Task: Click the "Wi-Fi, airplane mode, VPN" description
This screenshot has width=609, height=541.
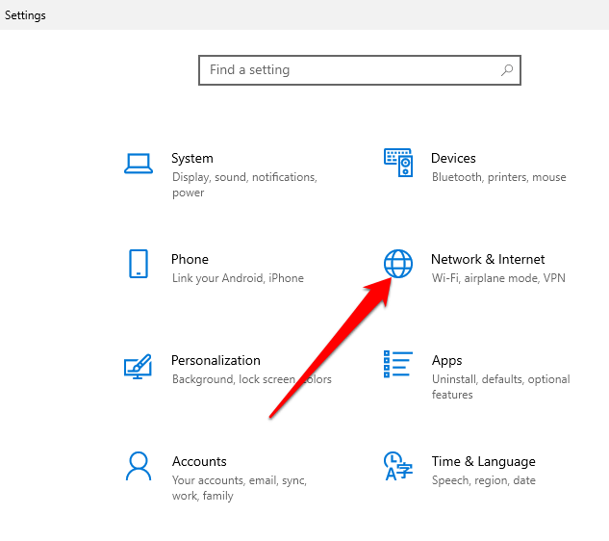Action: (498, 278)
